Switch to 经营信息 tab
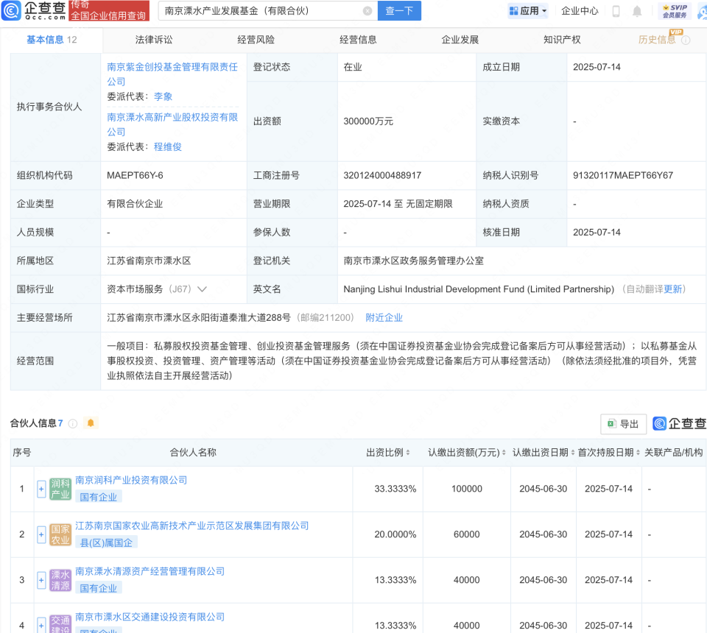Image resolution: width=707 pixels, height=633 pixels. pyautogui.click(x=358, y=40)
